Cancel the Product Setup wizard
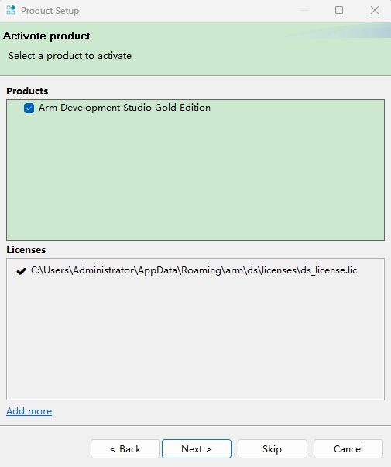 pos(348,449)
